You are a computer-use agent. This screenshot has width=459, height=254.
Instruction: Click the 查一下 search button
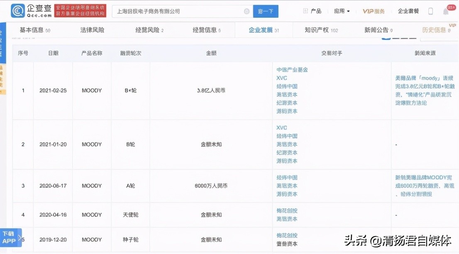pyautogui.click(x=266, y=11)
